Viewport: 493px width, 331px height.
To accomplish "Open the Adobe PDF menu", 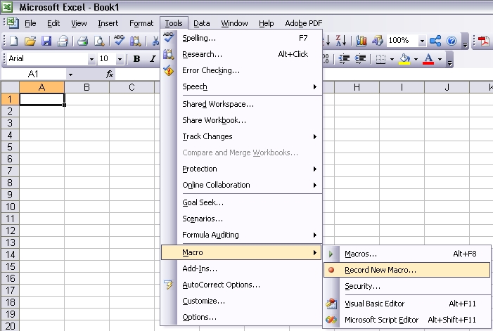I will point(303,23).
